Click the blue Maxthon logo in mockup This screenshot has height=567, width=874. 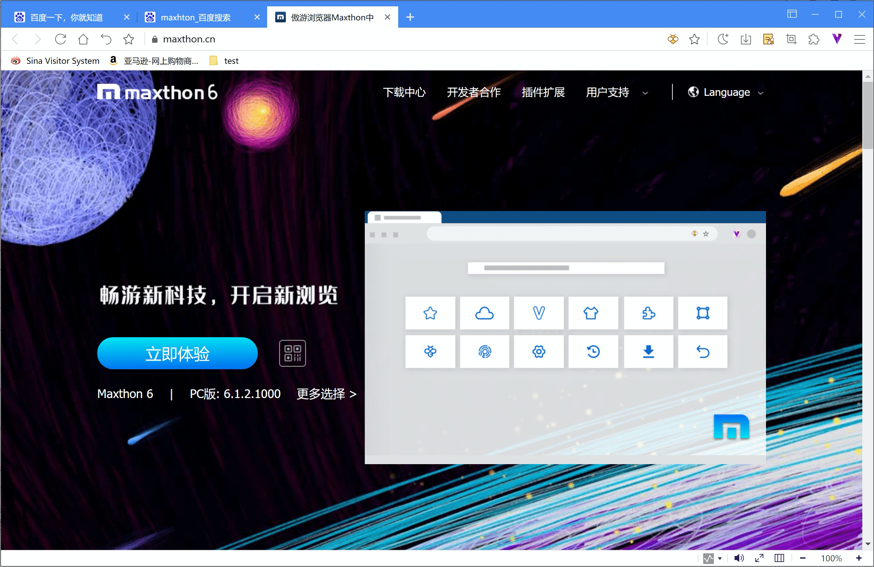[731, 426]
